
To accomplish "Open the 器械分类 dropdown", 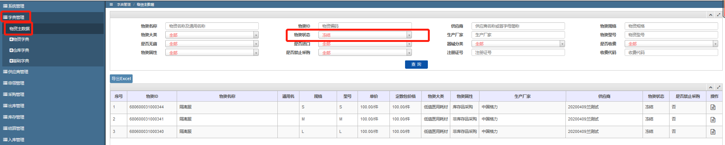I will (518, 44).
